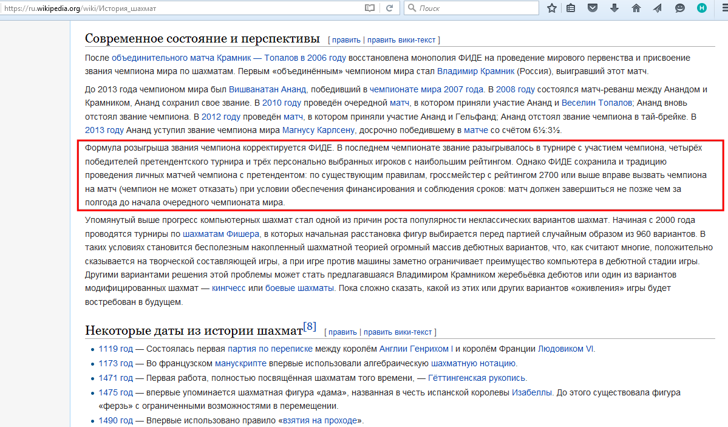Reload the current page

(390, 8)
